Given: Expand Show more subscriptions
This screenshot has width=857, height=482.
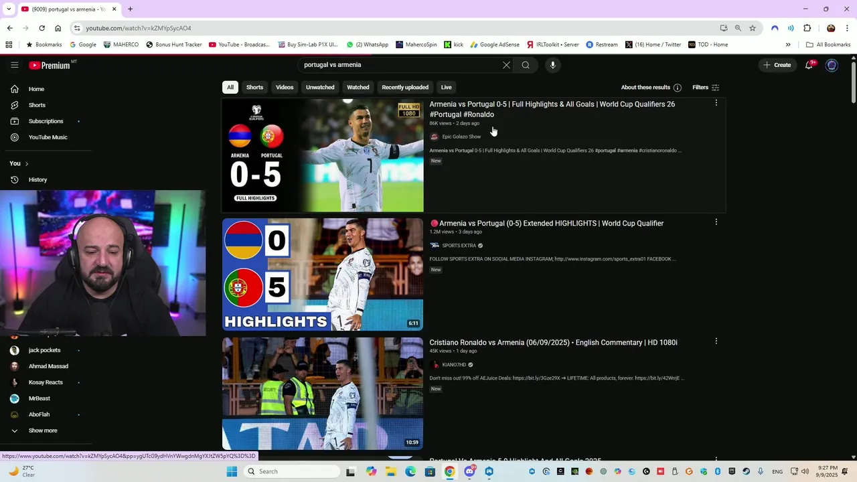Looking at the screenshot, I should [x=44, y=430].
